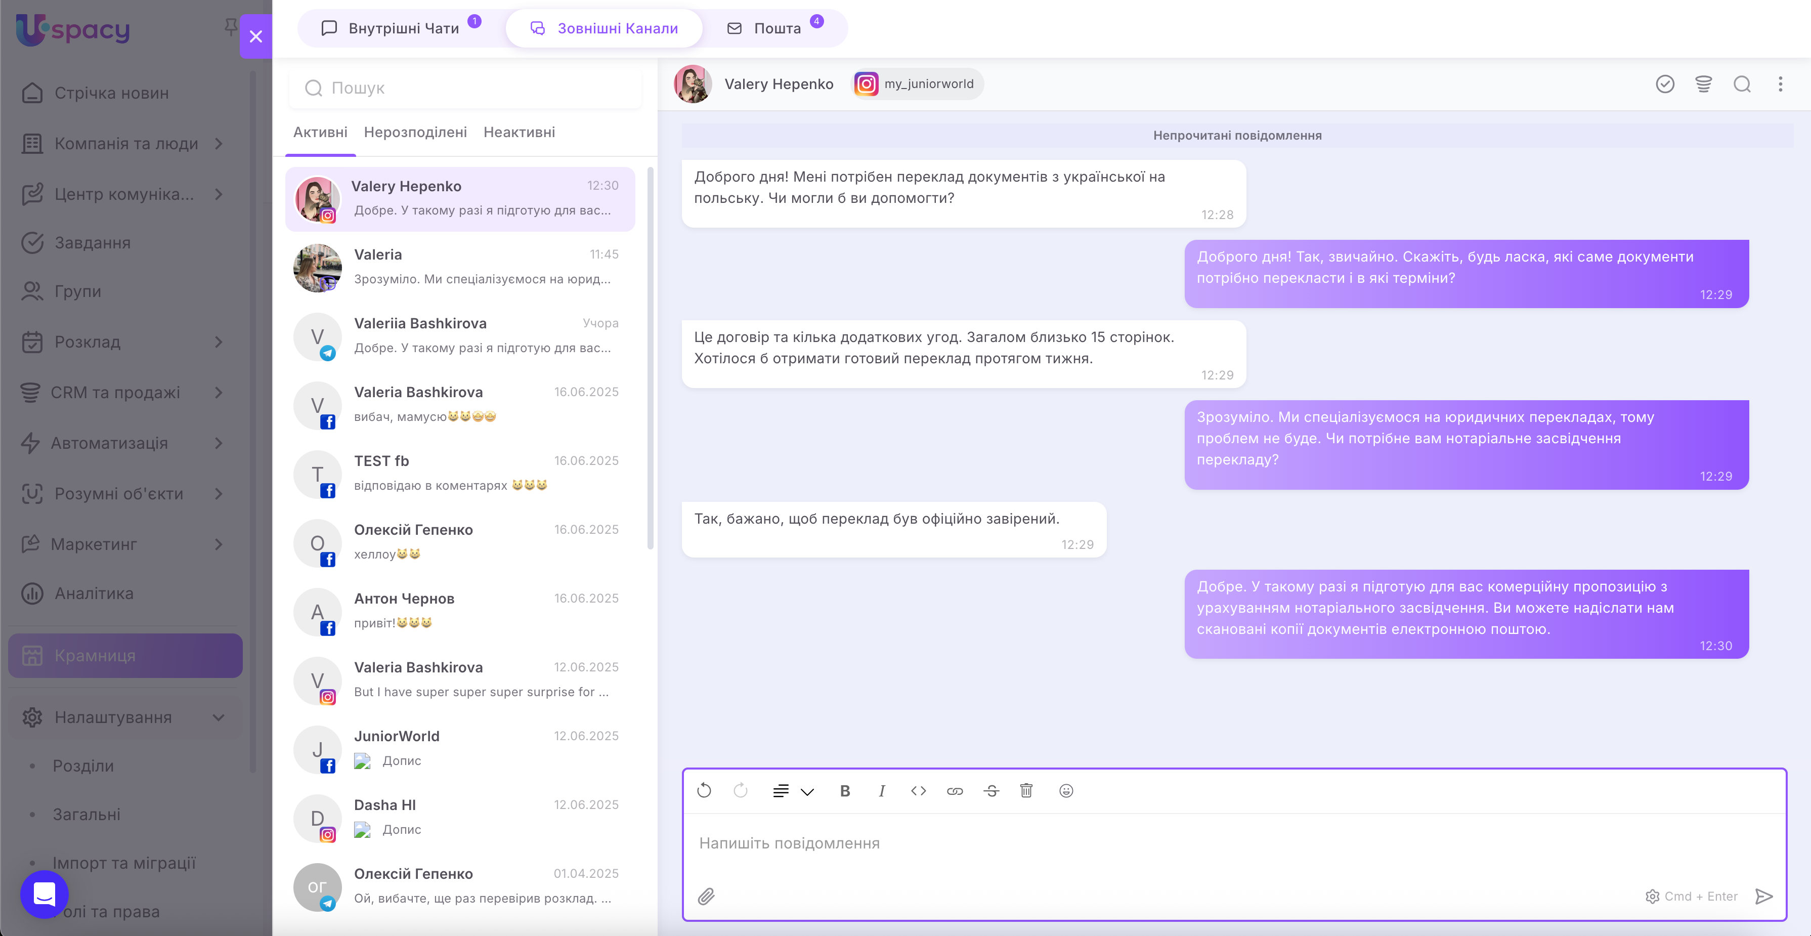Viewport: 1811px width, 936px height.
Task: Search within the conversation using magnifier icon
Action: (x=1742, y=84)
